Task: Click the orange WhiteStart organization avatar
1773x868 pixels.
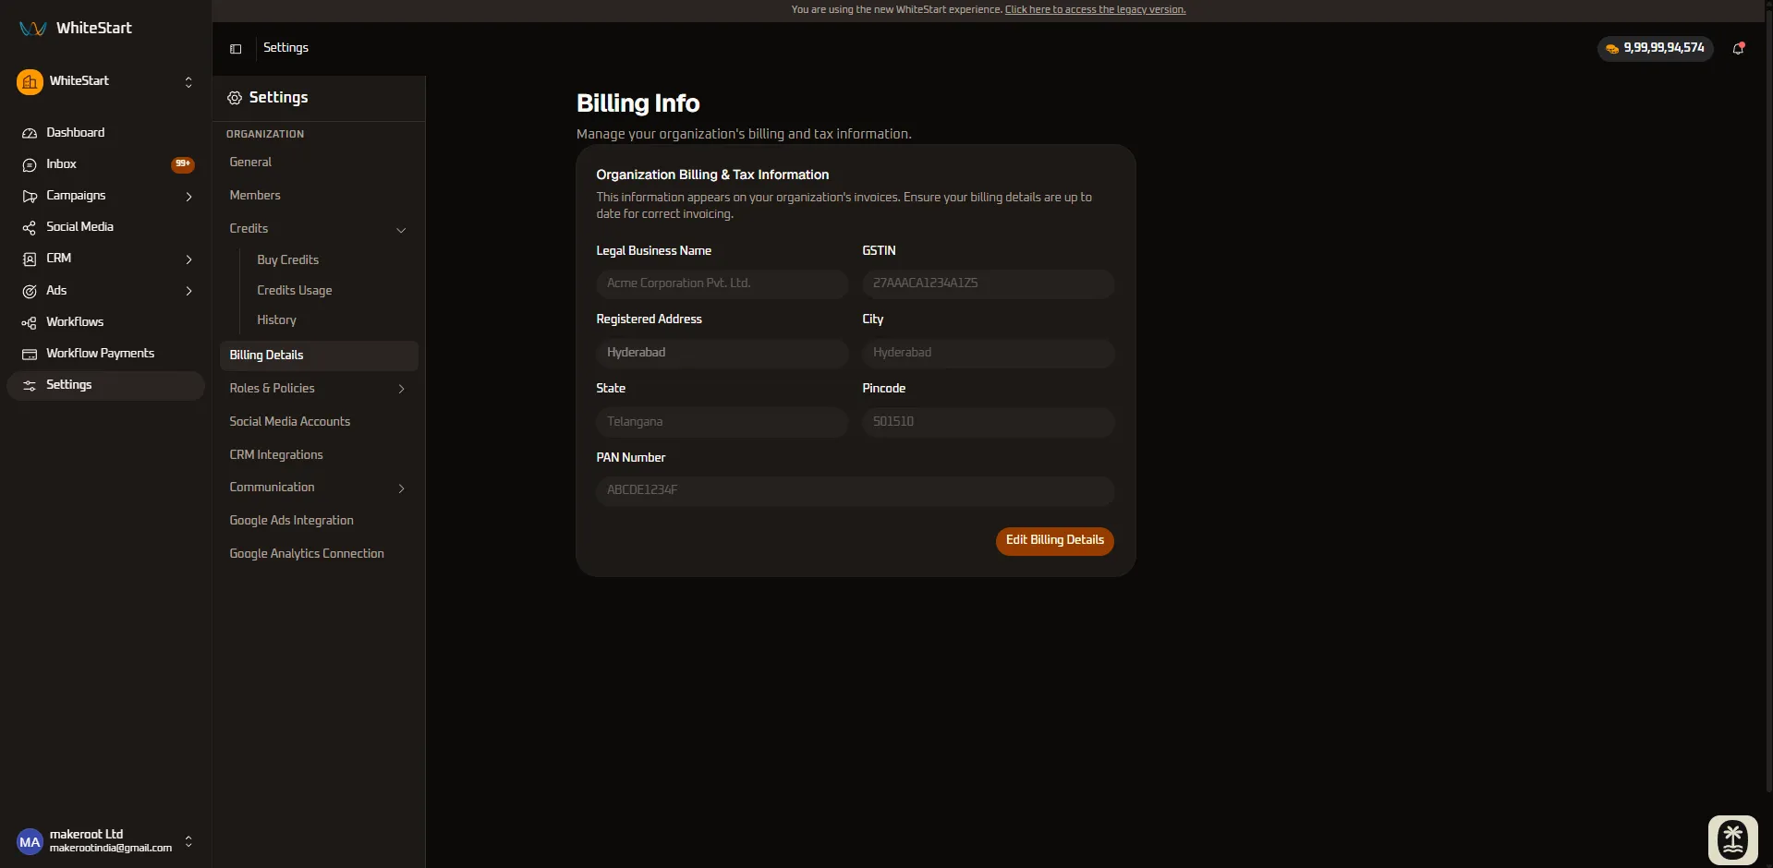Action: tap(30, 82)
